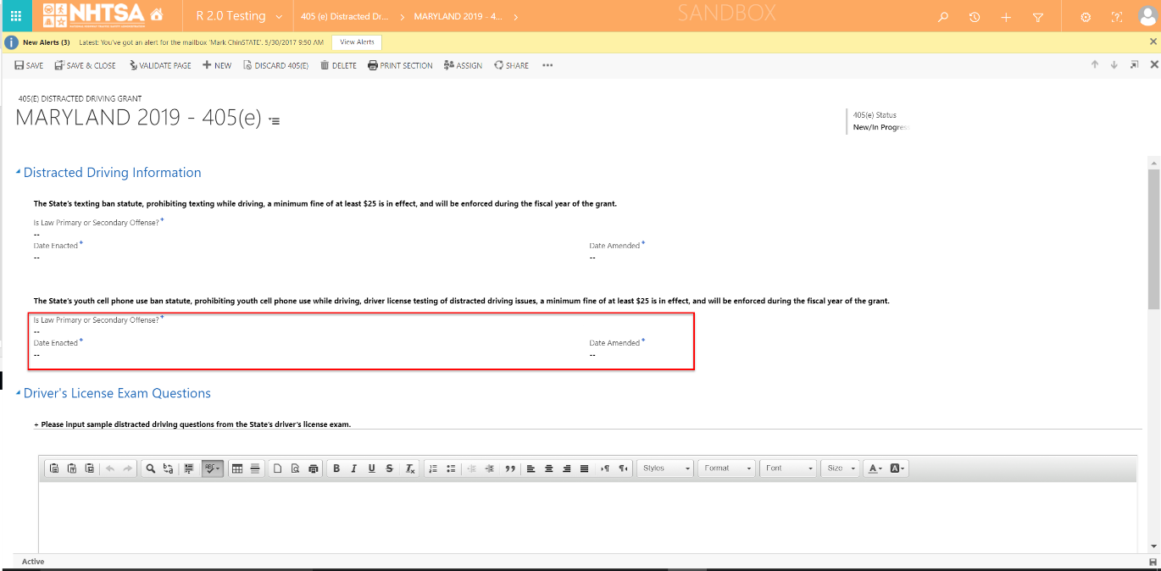Insert a table in the editor

pos(237,468)
